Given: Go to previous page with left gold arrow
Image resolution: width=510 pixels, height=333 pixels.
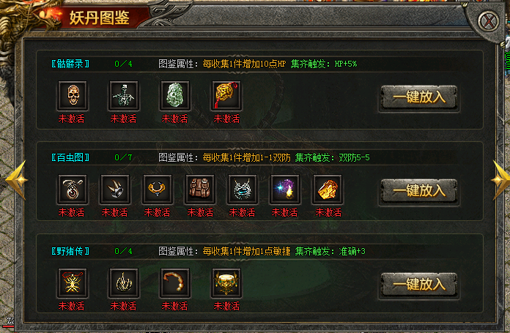Looking at the screenshot, I should [17, 179].
